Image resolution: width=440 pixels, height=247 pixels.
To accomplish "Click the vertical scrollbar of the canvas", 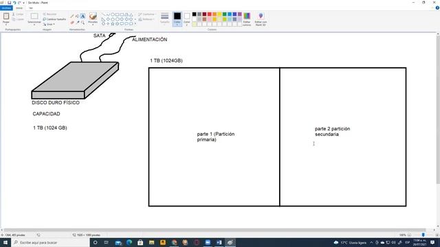I will click(438, 109).
